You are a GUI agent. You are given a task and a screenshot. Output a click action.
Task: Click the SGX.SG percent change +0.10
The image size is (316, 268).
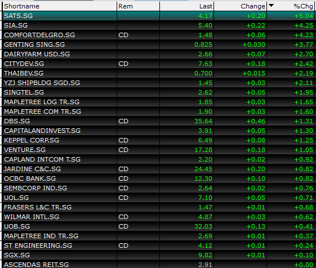point(304,255)
